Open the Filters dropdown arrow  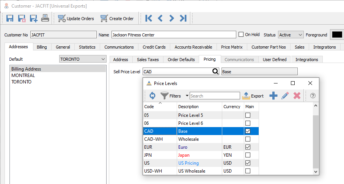[x=187, y=96]
